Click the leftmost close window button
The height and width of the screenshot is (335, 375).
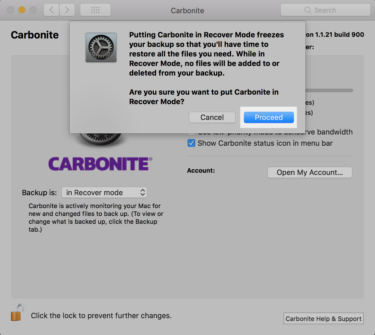[11, 10]
